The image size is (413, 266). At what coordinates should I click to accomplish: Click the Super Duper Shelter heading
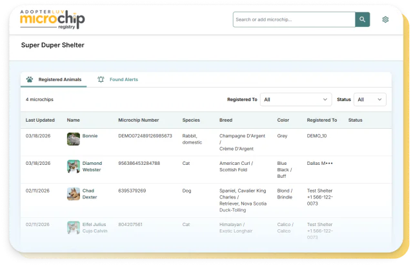(53, 45)
